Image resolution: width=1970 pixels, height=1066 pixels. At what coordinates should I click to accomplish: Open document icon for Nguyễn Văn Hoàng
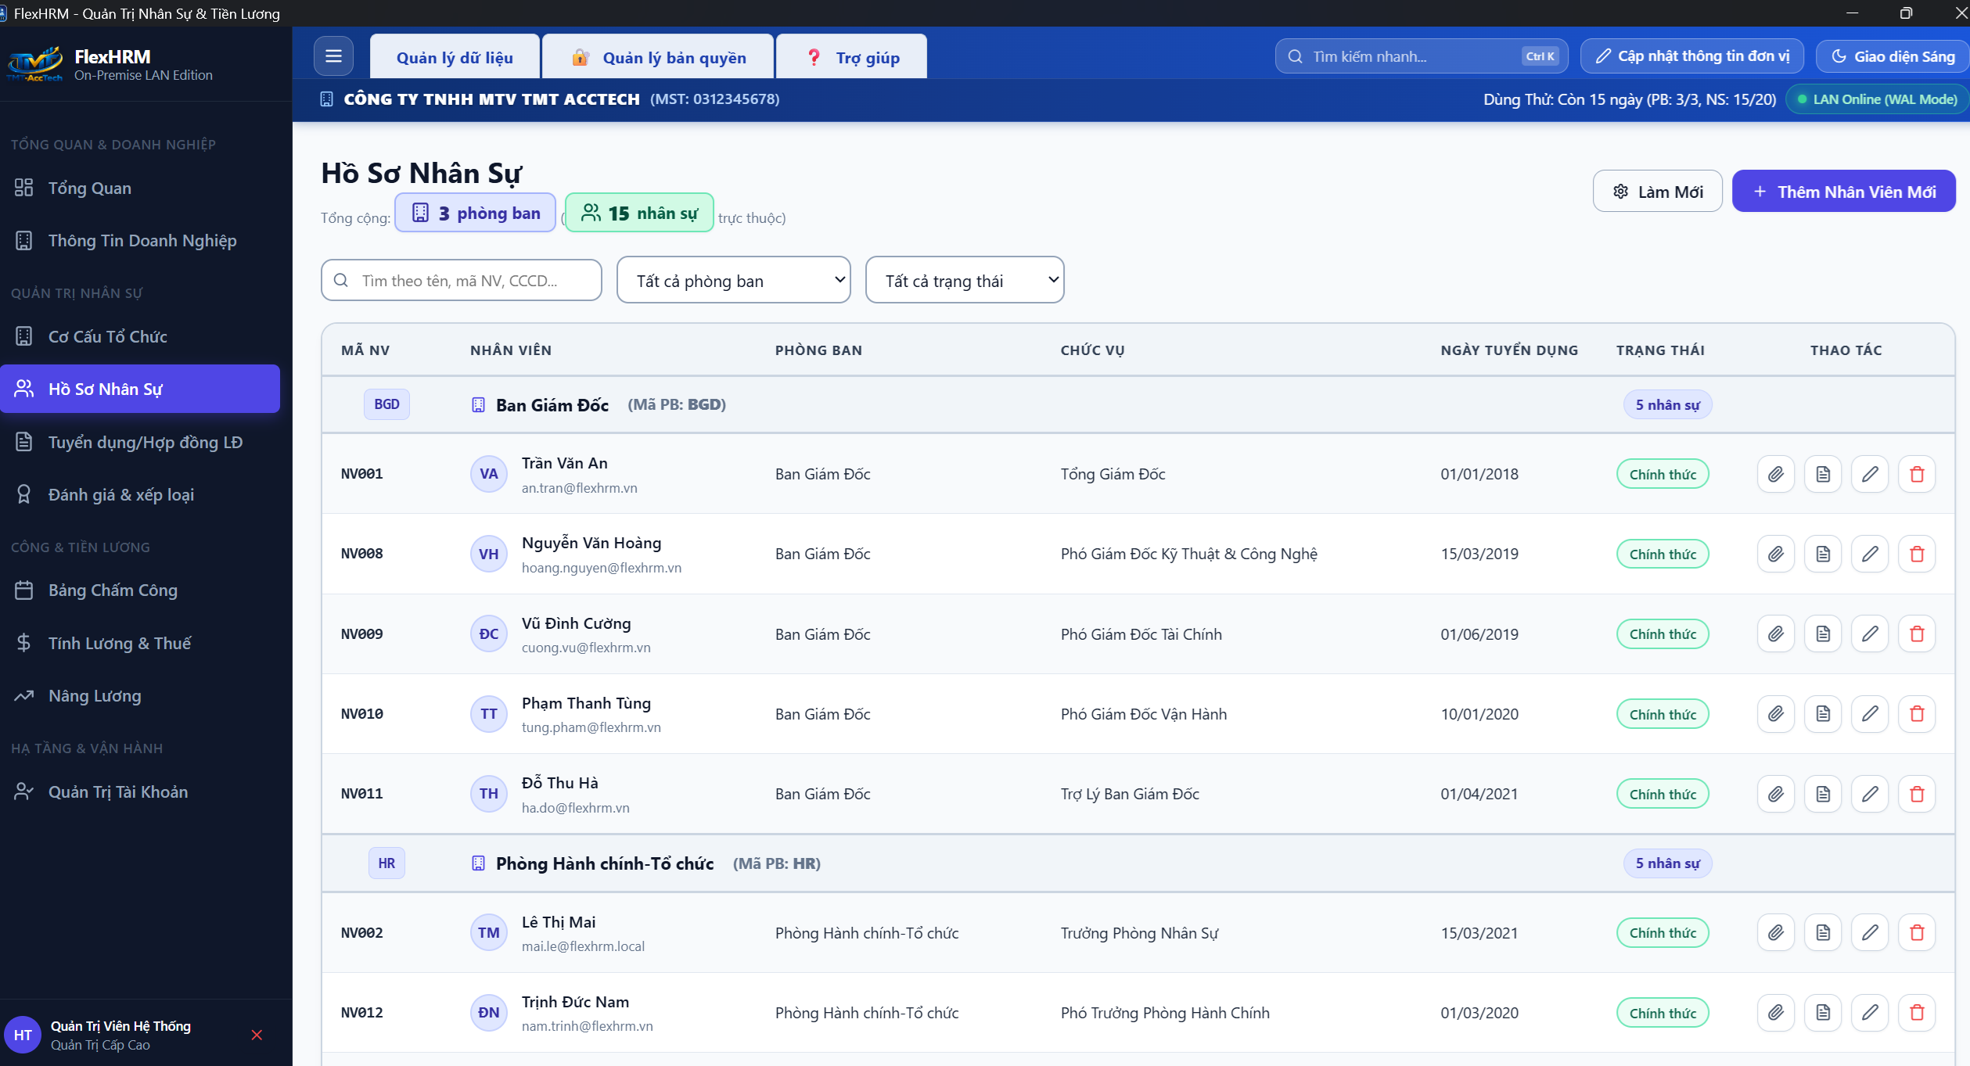point(1823,554)
